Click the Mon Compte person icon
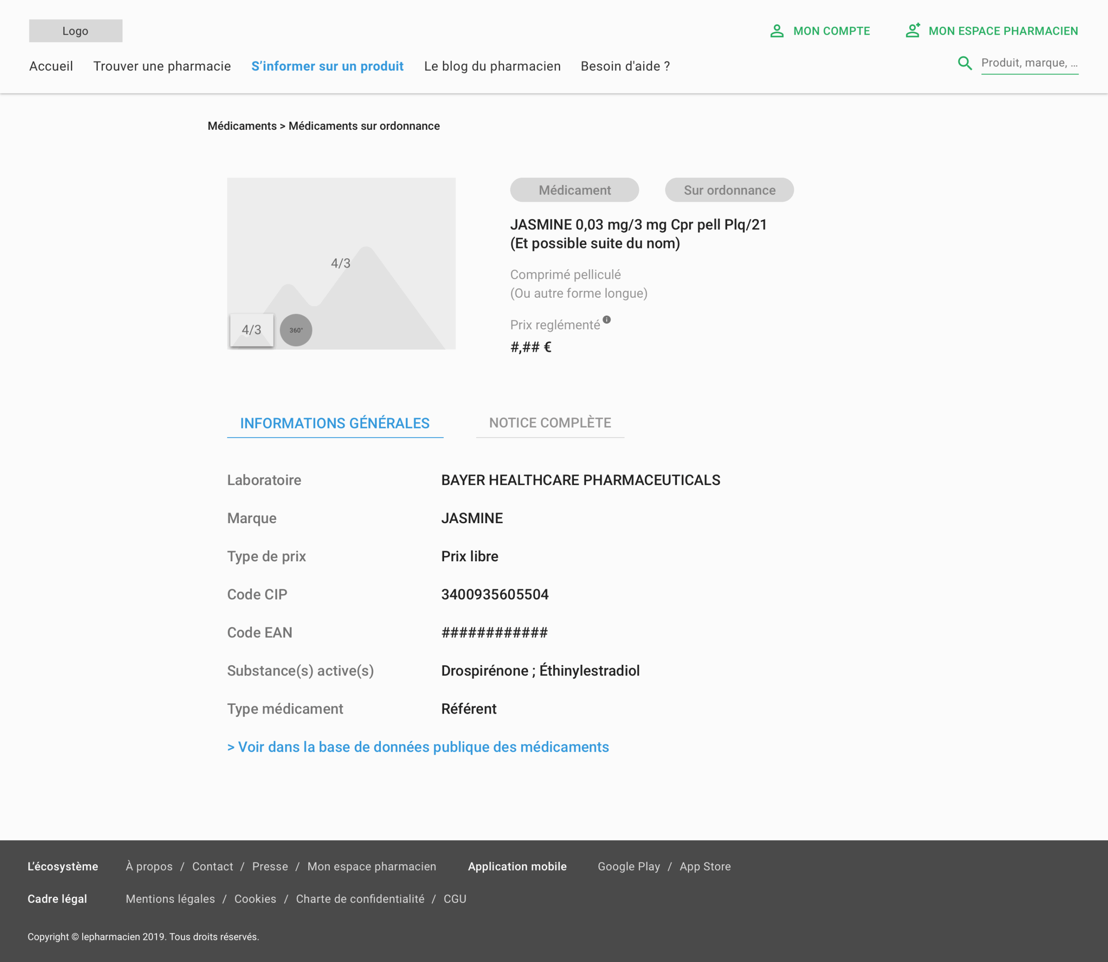The image size is (1108, 962). [x=777, y=31]
